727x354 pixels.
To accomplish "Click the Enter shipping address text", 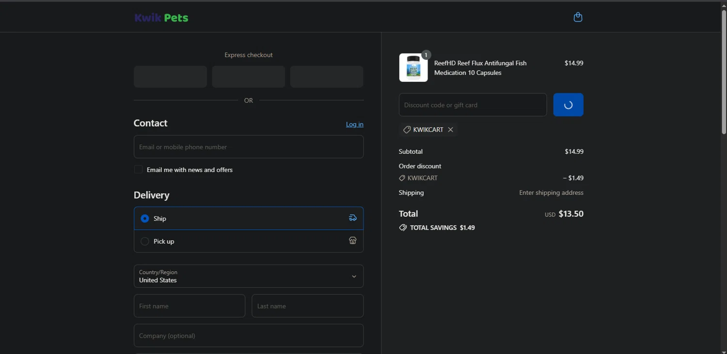I will click(551, 192).
